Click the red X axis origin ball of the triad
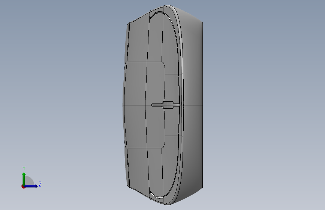325x210 pixels. (23, 186)
